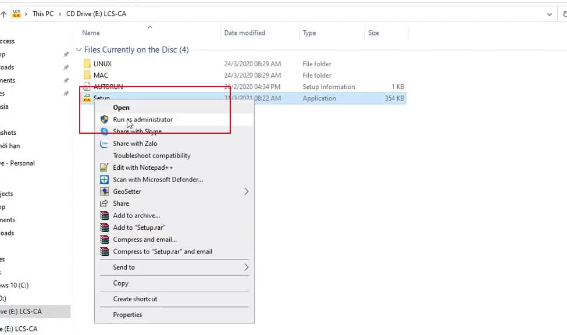Click the MAC folder icon
Screen dimensions: 567x335
click(87, 76)
